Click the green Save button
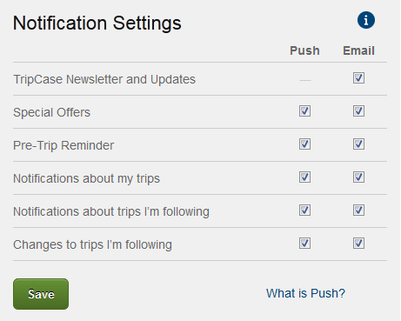Screen dimensions: 401x321 (x=41, y=294)
